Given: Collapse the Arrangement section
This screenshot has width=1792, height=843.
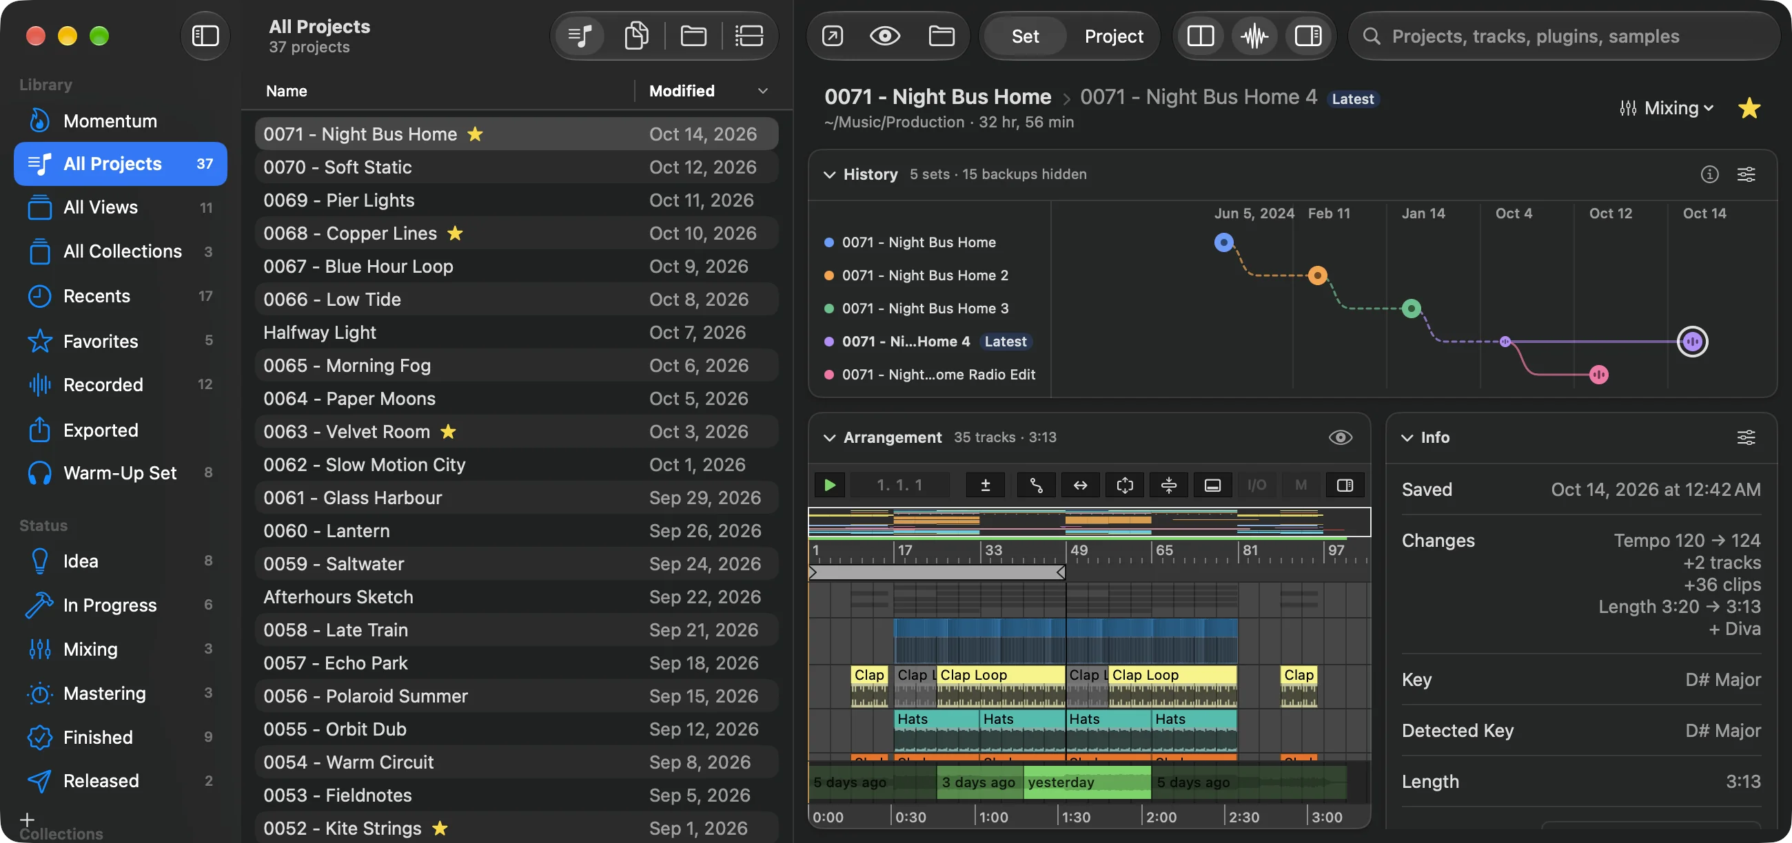Looking at the screenshot, I should [829, 438].
